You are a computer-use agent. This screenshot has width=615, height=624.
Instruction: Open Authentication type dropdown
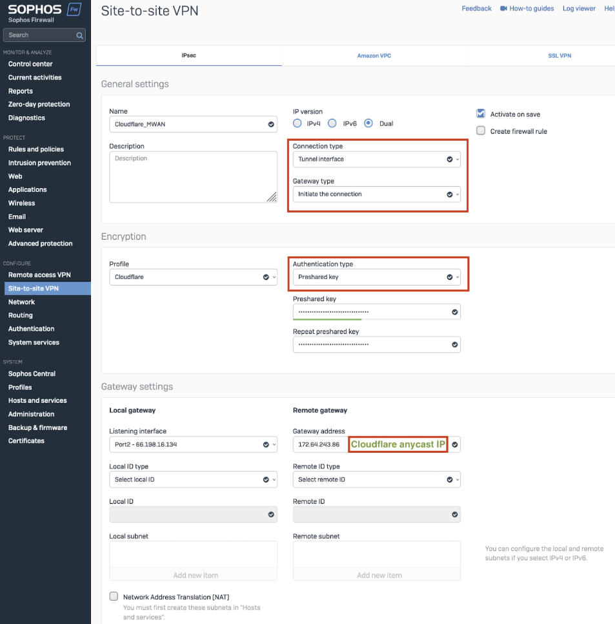coord(376,277)
